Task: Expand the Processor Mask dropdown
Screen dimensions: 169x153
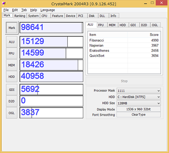Action: (139, 91)
